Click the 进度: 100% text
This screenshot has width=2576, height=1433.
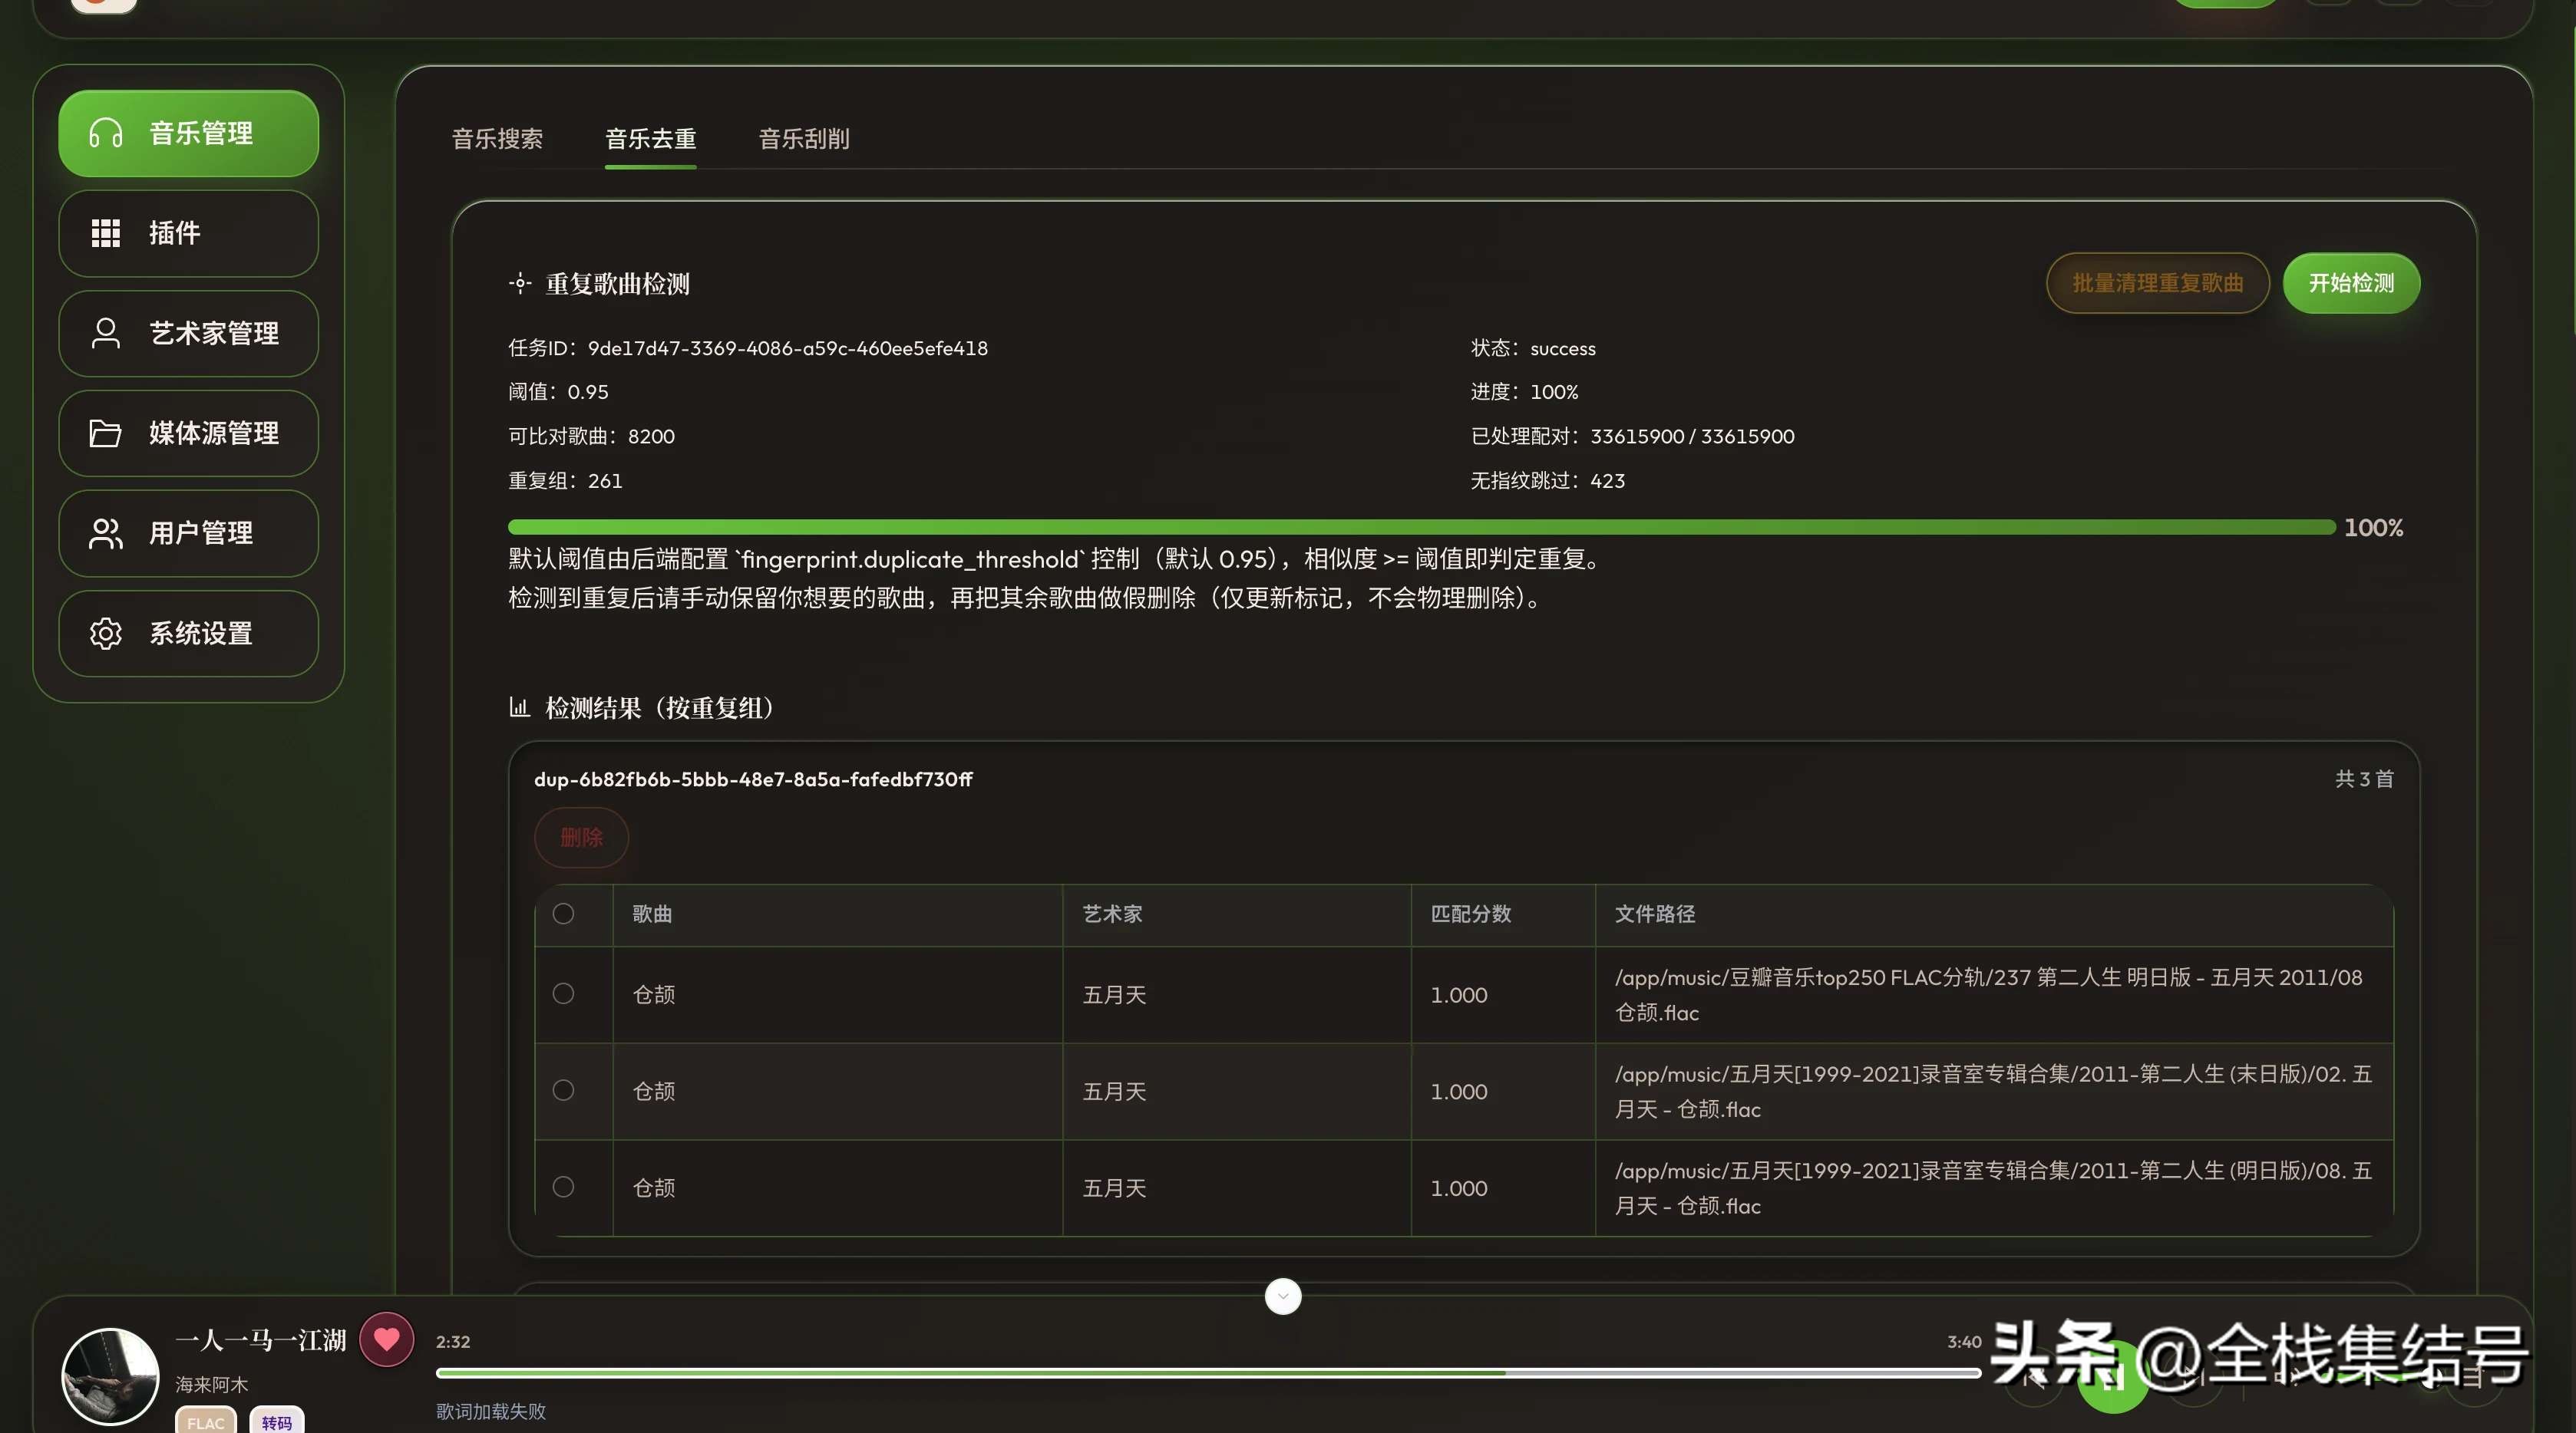(x=1524, y=393)
